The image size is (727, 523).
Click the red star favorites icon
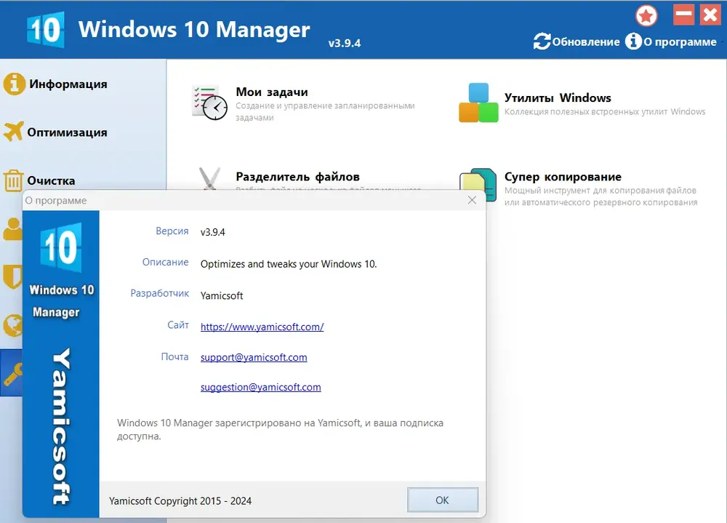(646, 16)
